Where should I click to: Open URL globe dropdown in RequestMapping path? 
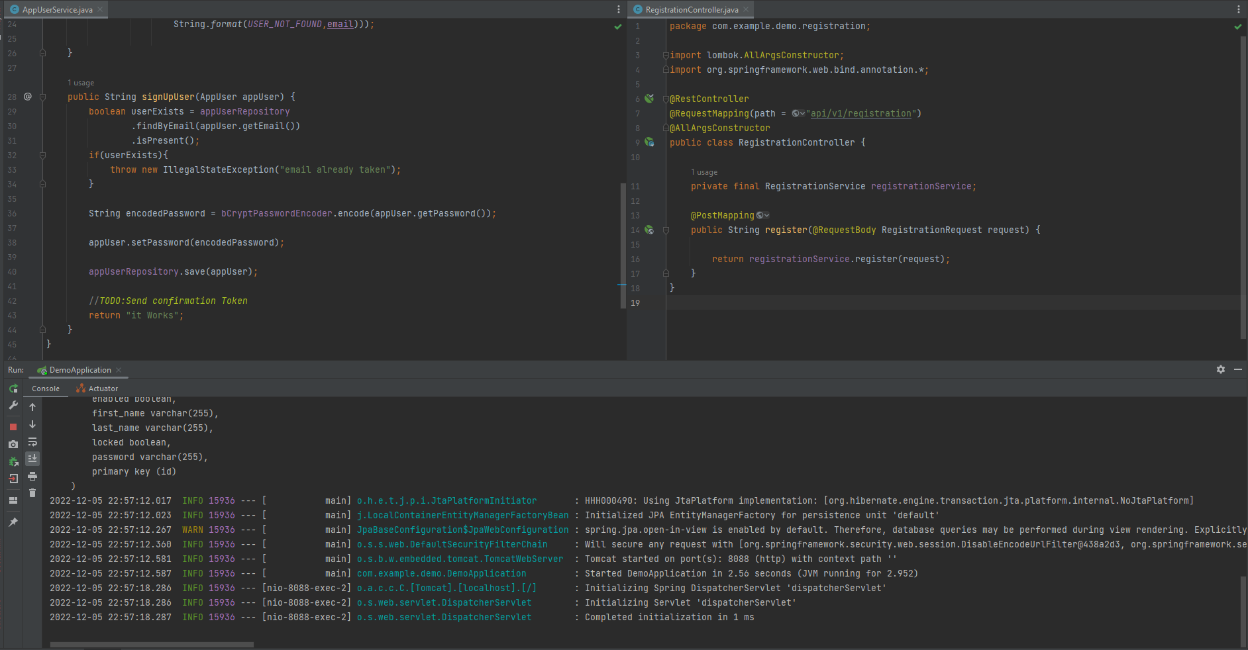[799, 113]
